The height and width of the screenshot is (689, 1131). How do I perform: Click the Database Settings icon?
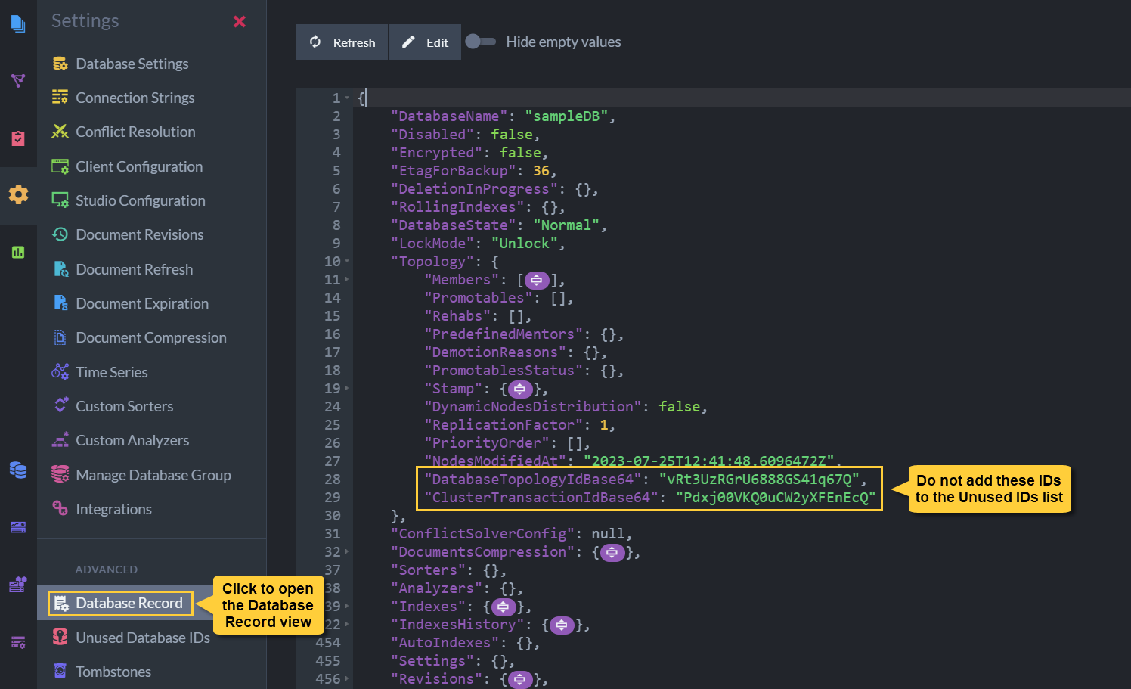click(60, 64)
